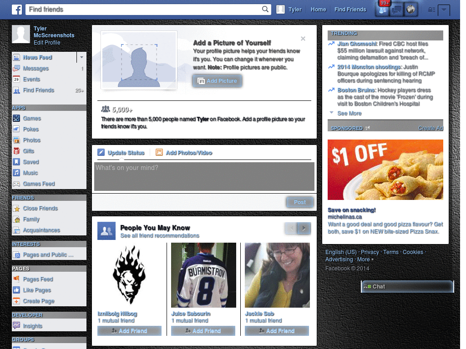Image resolution: width=466 pixels, height=349 pixels.
Task: Open the Pokes icon
Action: coord(16,129)
